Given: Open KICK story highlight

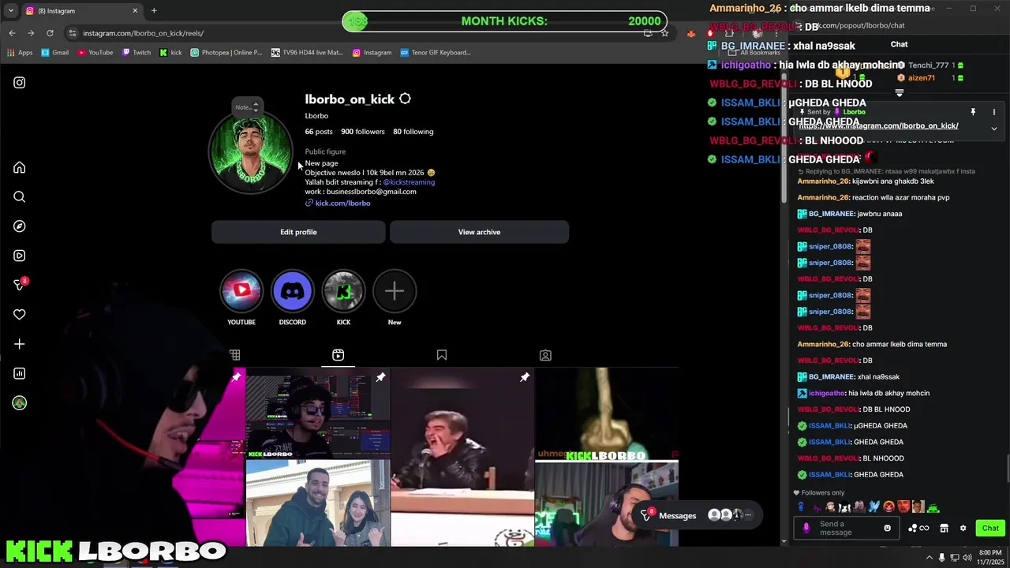Looking at the screenshot, I should coord(343,291).
